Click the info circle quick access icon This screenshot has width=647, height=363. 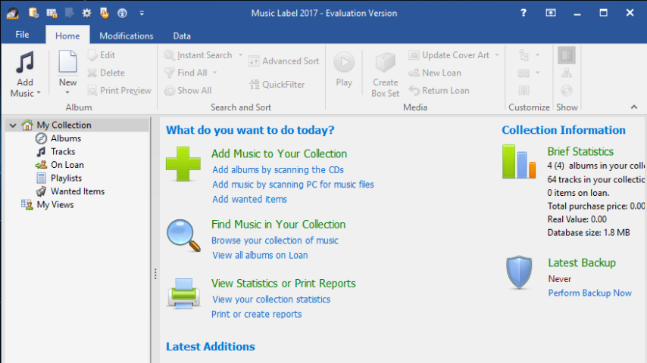coord(122,13)
